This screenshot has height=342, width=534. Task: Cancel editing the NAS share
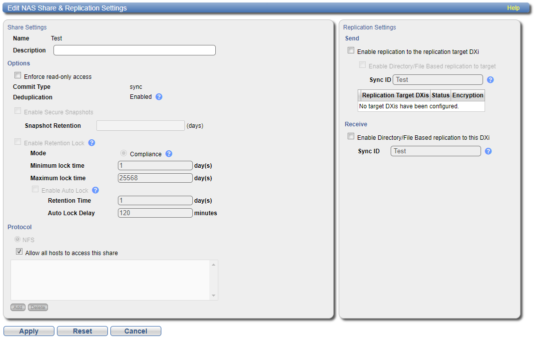[x=135, y=331]
